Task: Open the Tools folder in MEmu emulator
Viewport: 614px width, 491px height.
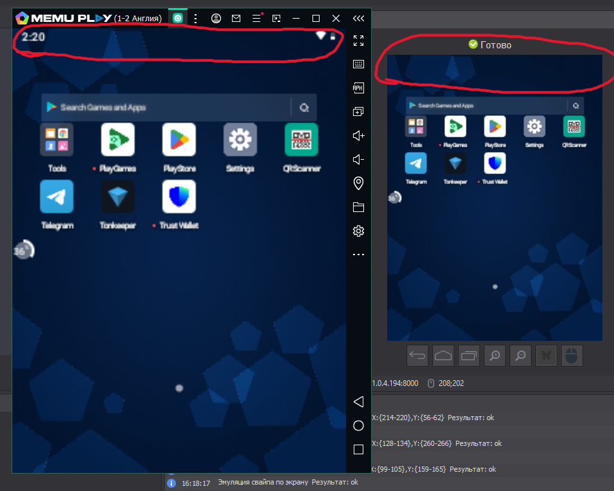Action: point(57,140)
